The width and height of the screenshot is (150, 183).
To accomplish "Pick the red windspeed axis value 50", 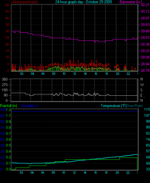I will tap(7, 5).
